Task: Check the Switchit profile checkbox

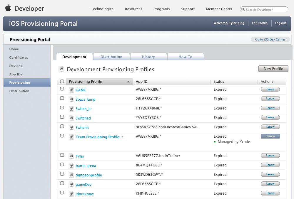Action: click(x=62, y=126)
